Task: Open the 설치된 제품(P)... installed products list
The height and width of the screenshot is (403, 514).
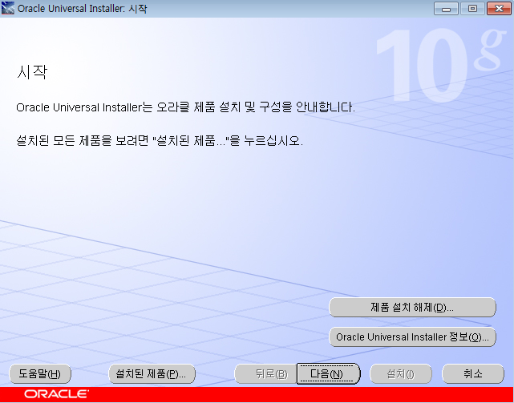Action: click(x=152, y=374)
